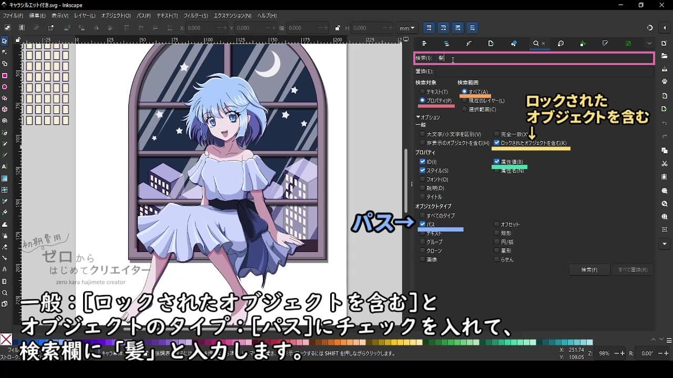The width and height of the screenshot is (673, 378).
Task: Click the Print icon in command bar
Action: 665,81
